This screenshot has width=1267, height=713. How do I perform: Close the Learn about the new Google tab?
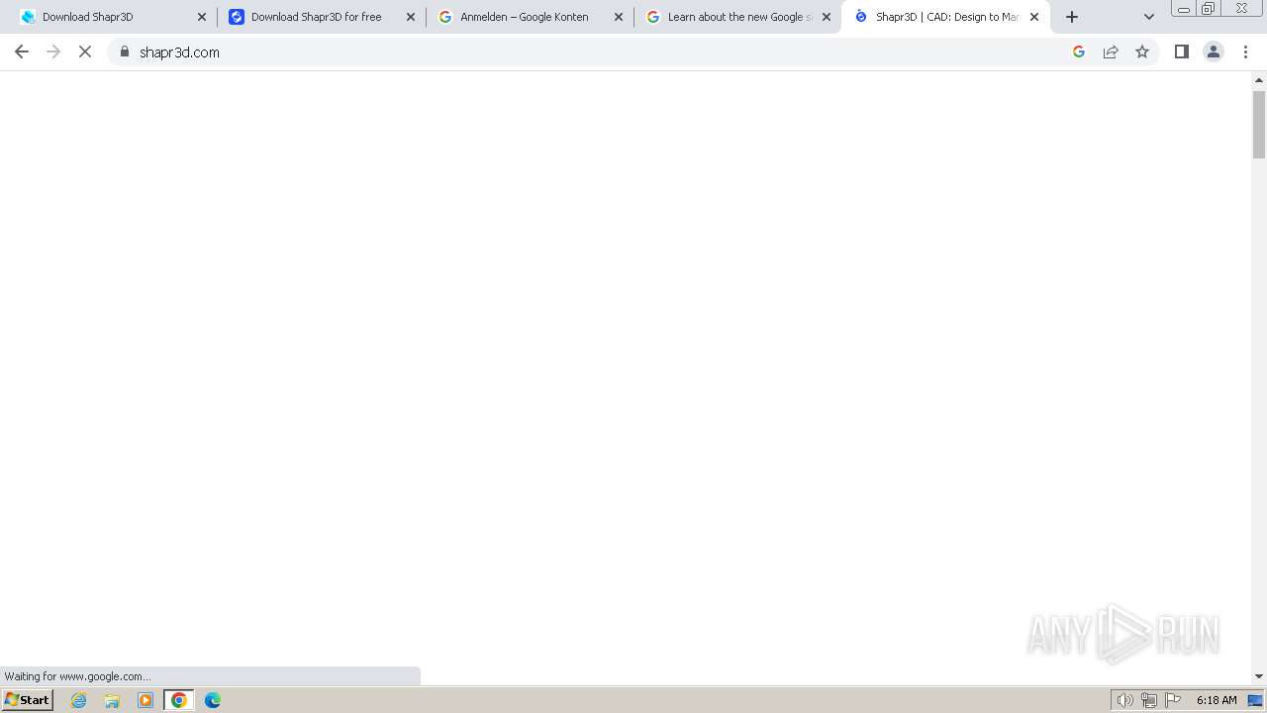827,17
